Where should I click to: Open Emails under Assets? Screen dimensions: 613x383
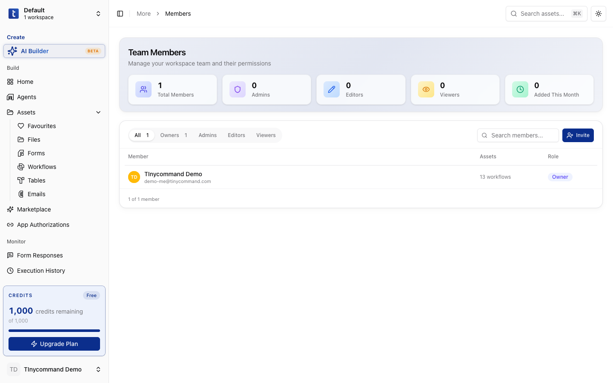pyautogui.click(x=60, y=194)
